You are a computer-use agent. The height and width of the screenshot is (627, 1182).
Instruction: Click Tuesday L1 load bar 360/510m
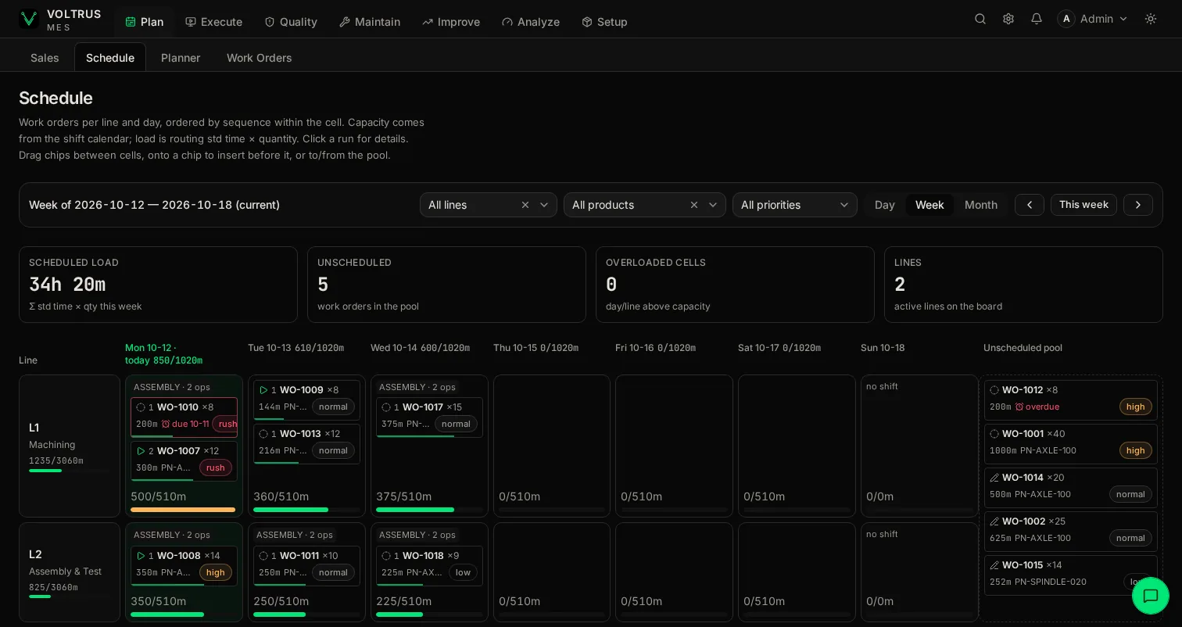click(x=306, y=510)
